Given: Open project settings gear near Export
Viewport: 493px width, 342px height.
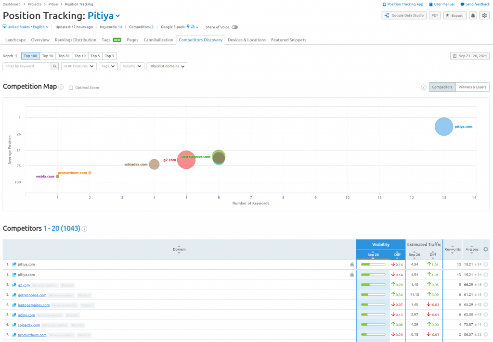Looking at the screenshot, I should pyautogui.click(x=484, y=15).
